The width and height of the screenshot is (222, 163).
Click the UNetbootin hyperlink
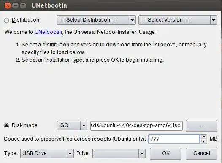48,32
